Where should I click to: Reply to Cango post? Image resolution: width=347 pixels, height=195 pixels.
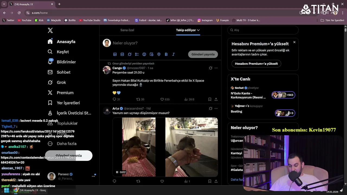116,99
